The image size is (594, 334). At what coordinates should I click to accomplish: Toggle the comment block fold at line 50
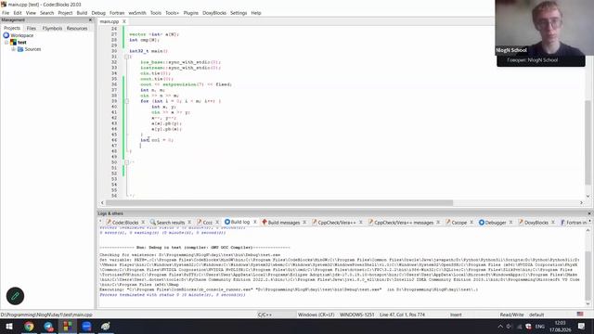(126, 162)
